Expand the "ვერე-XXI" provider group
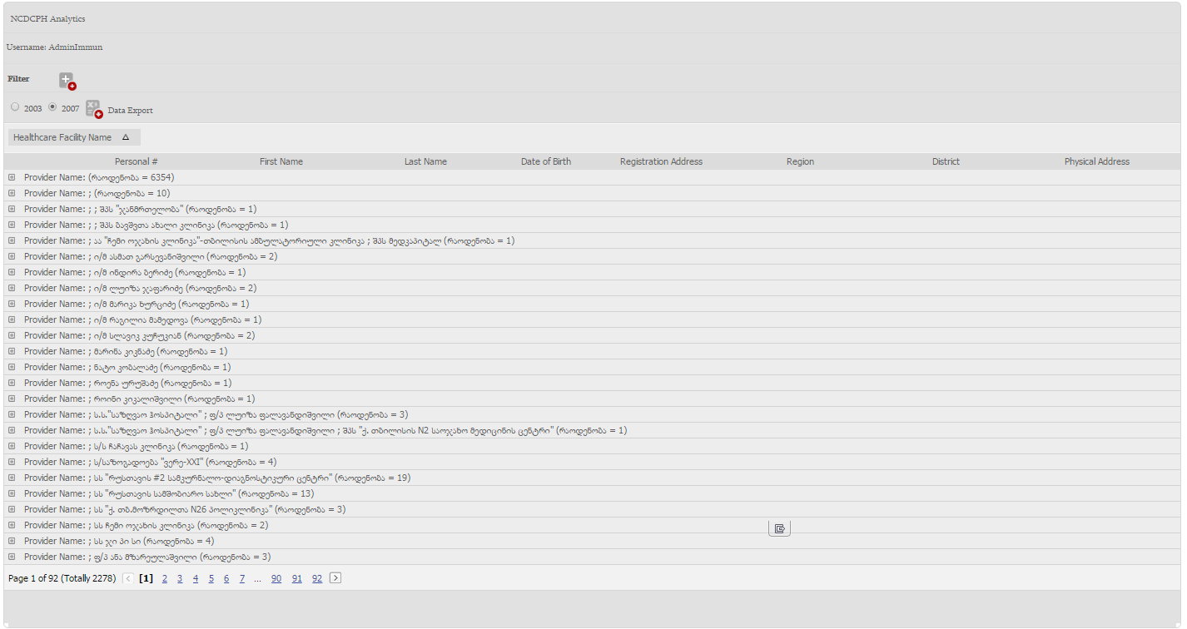1187x629 pixels. click(x=12, y=462)
